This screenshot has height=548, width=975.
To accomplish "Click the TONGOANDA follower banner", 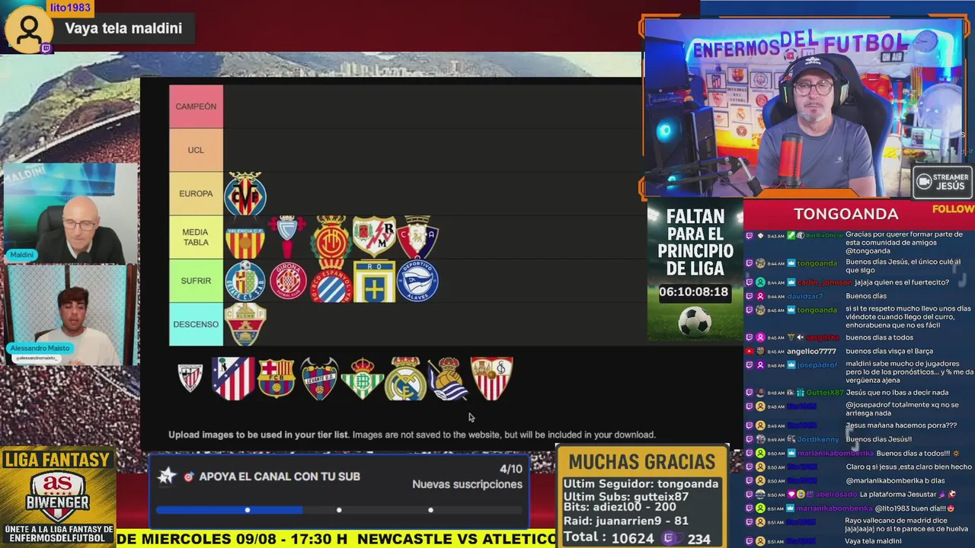I will [846, 214].
